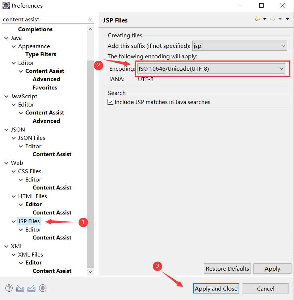The height and width of the screenshot is (300, 294).
Task: Select the JSON Files tree item
Action: point(31,138)
